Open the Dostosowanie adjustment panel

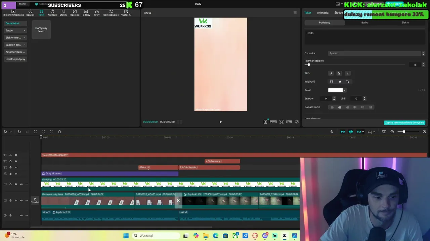pyautogui.click(x=111, y=13)
